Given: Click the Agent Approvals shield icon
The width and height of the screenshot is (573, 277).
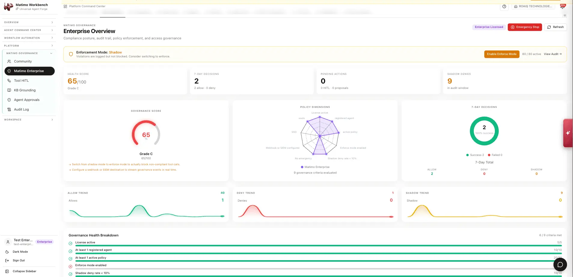Looking at the screenshot, I should (9, 100).
